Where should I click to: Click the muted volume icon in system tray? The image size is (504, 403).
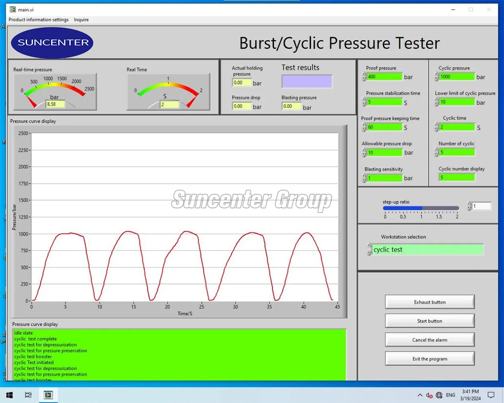click(430, 395)
